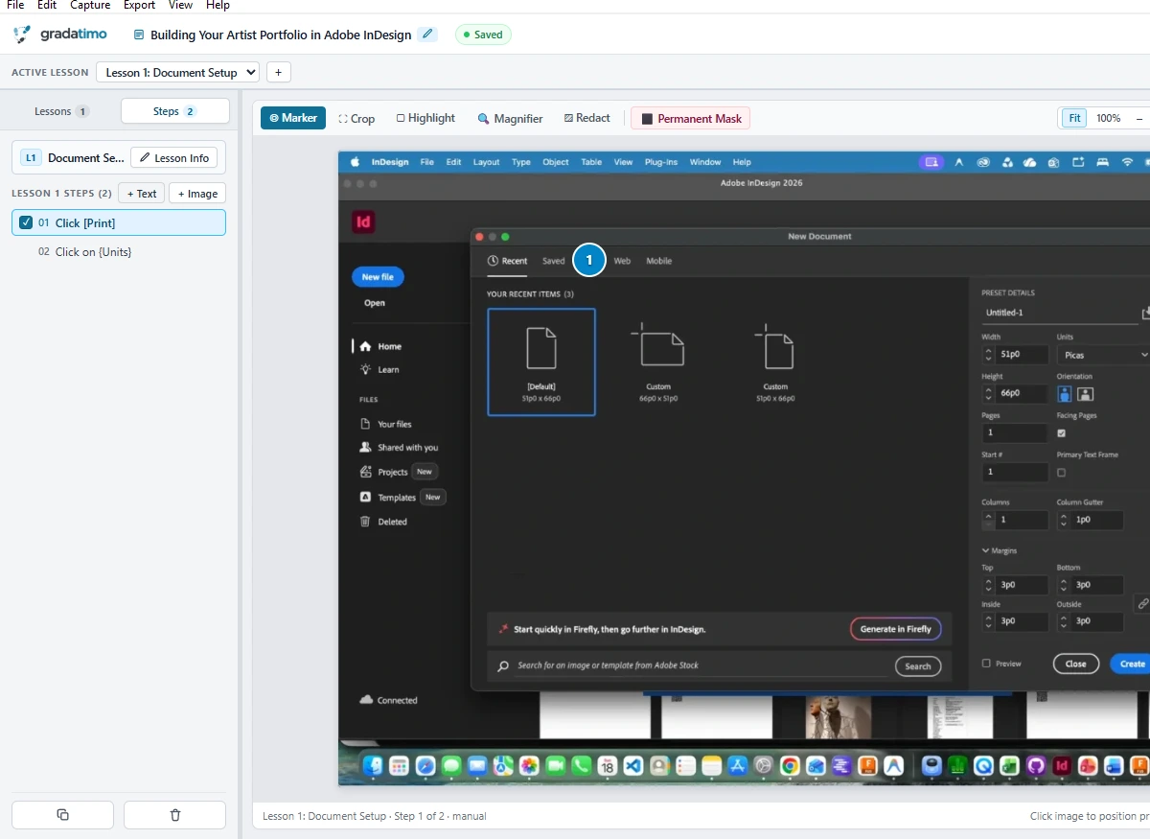Image resolution: width=1150 pixels, height=839 pixels.
Task: Select the Marker tool
Action: point(293,118)
